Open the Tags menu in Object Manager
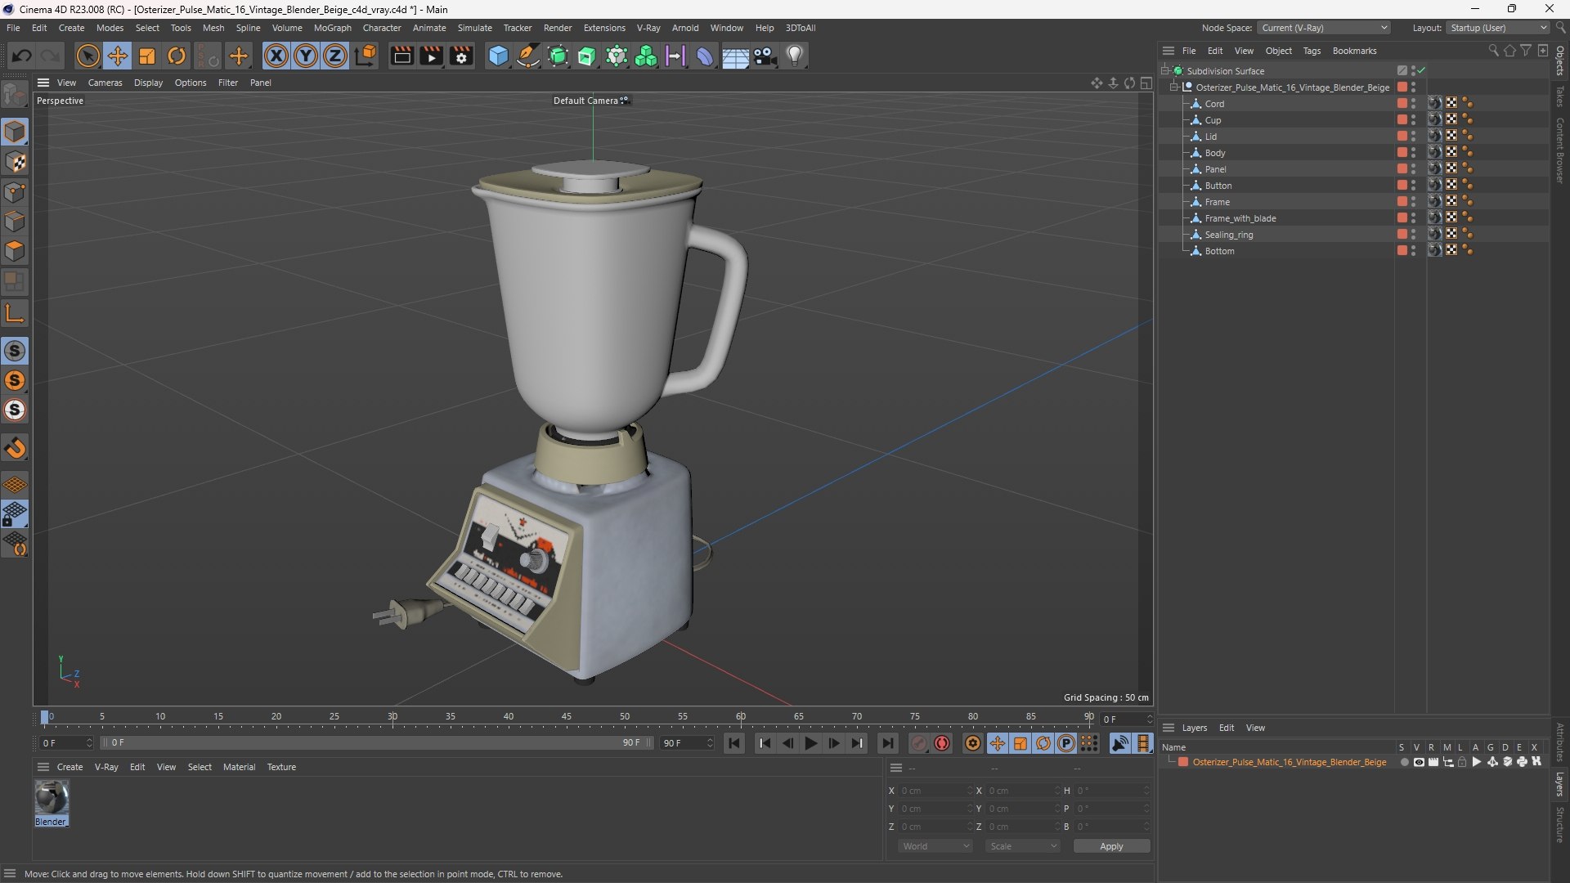 coord(1312,51)
